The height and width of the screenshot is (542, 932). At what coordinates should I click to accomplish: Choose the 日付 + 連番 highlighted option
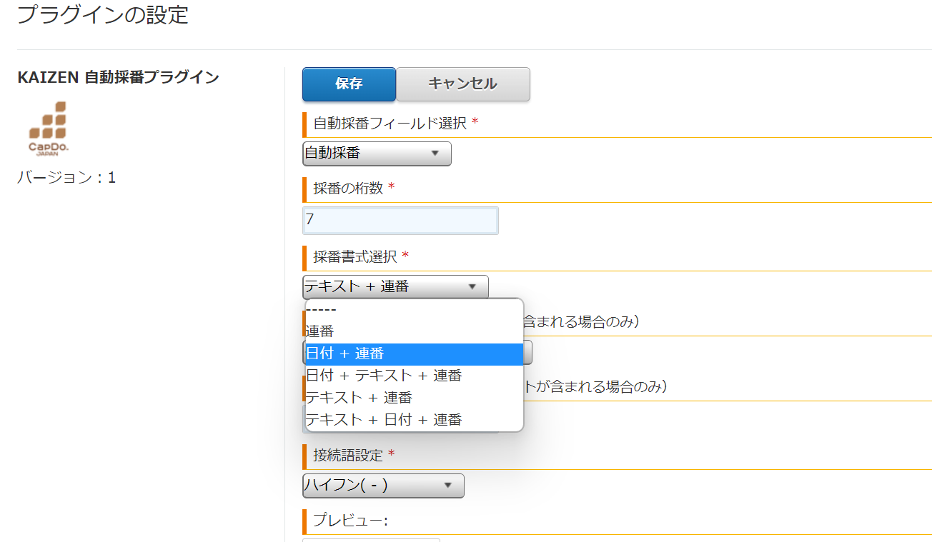pos(345,354)
